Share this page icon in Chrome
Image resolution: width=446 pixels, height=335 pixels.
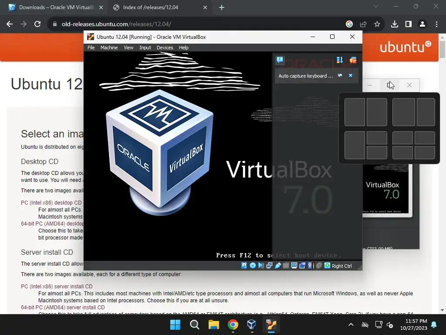click(x=363, y=24)
